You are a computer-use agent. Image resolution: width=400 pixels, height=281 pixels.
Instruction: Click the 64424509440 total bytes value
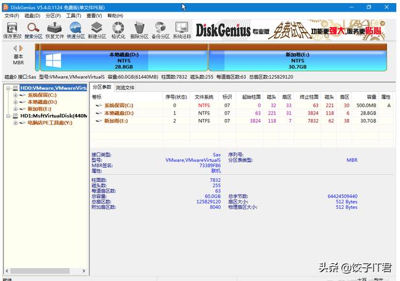[343, 197]
